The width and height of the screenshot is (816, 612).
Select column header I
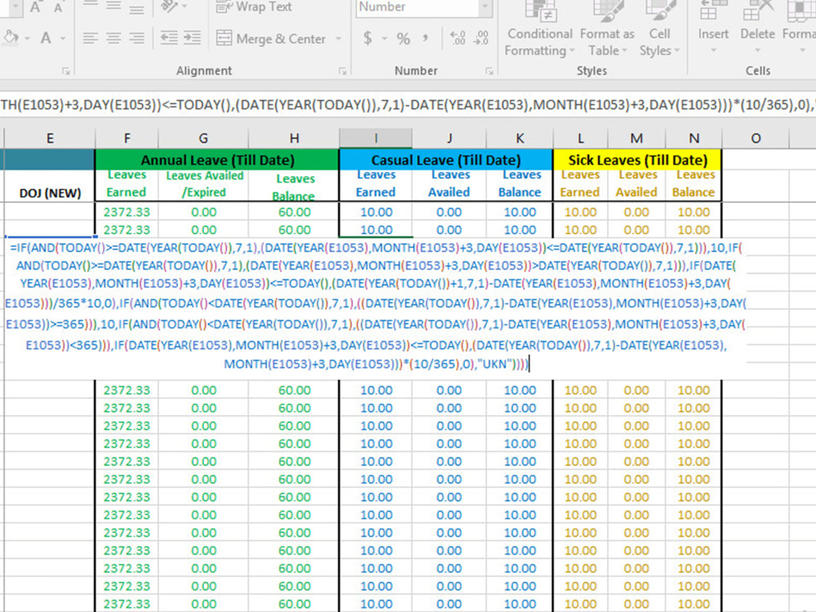375,138
